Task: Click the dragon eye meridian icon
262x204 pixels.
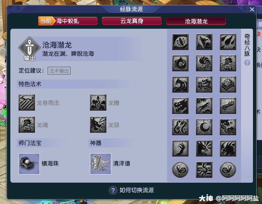Action: pyautogui.click(x=180, y=42)
